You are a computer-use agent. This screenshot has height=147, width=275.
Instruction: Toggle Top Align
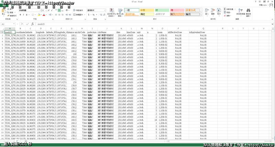56,10
